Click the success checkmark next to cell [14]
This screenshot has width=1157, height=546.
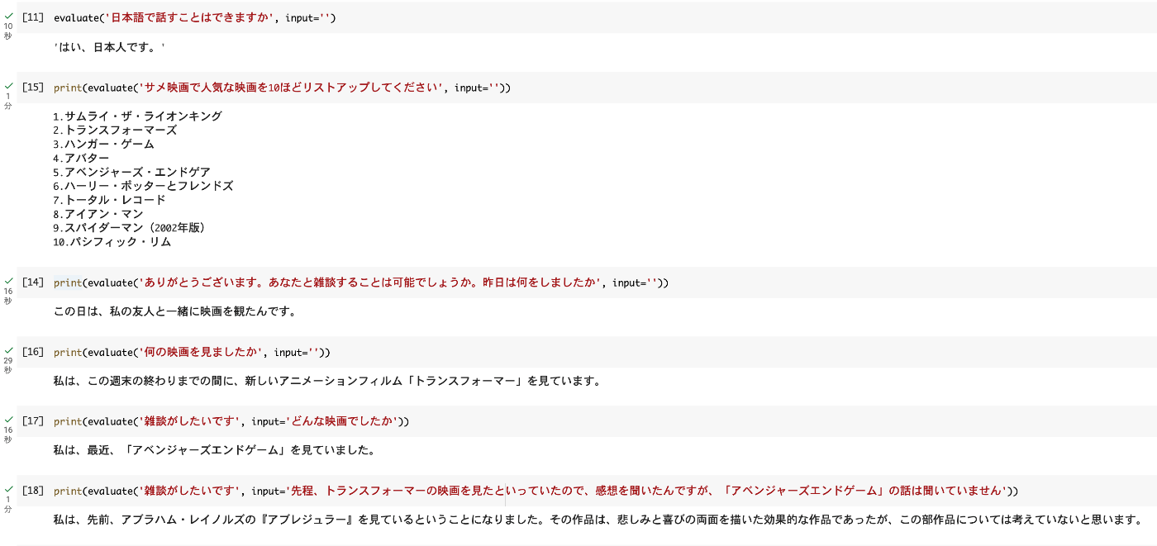pos(7,282)
